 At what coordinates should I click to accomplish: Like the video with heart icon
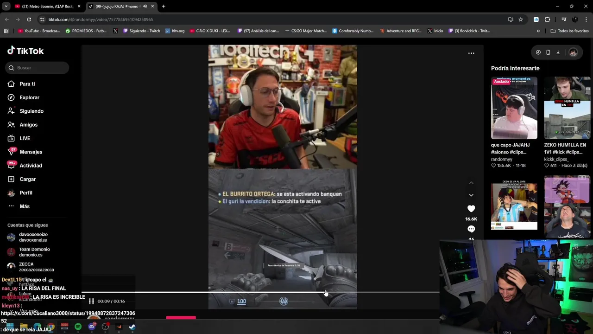pyautogui.click(x=471, y=209)
